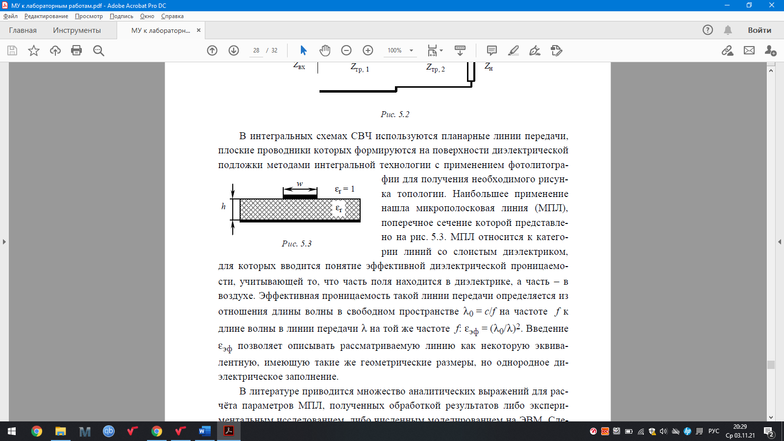Expand the right tools pane arrow
This screenshot has width=784, height=441.
780,242
